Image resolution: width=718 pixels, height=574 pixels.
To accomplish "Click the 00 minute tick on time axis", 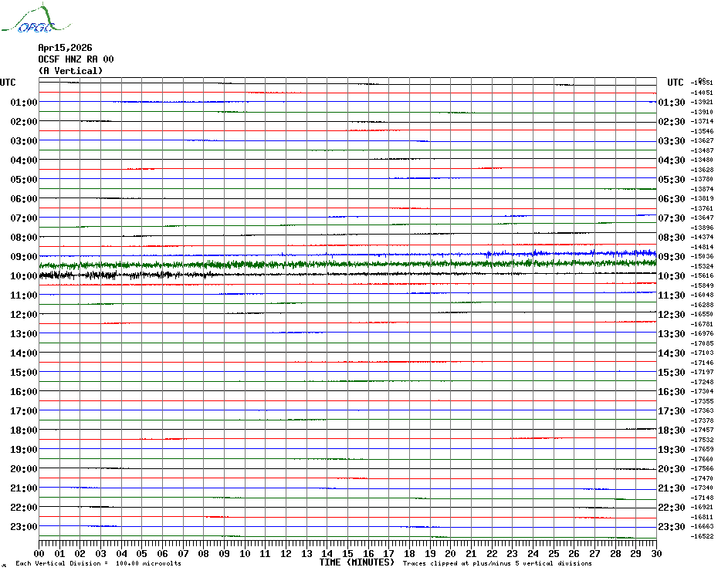I will click(x=39, y=553).
